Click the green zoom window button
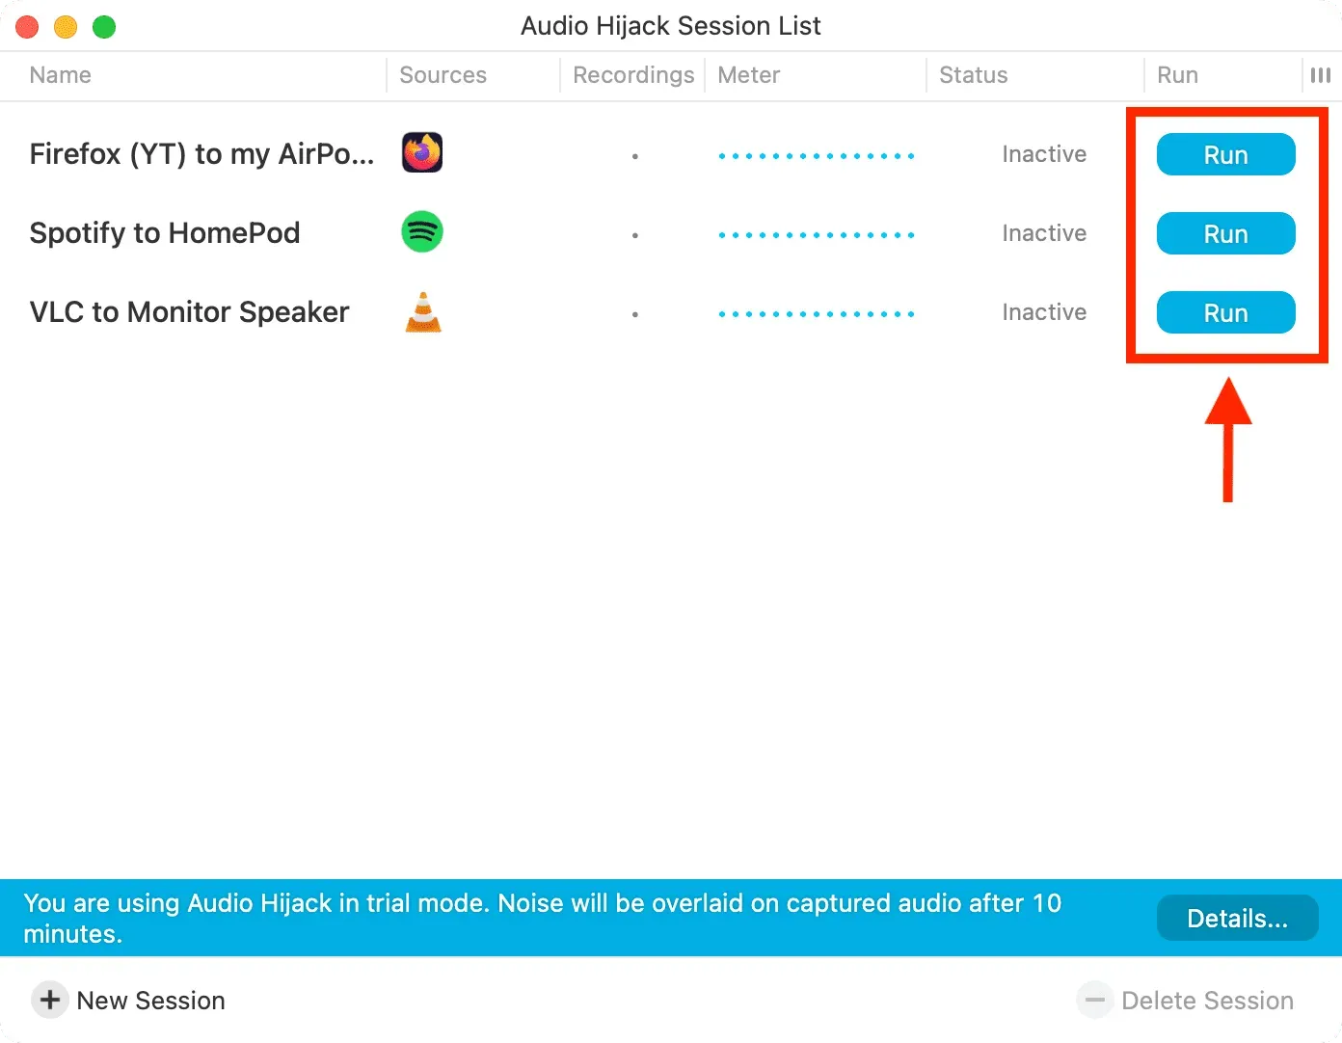Screen dimensions: 1342x1043 coord(104,27)
